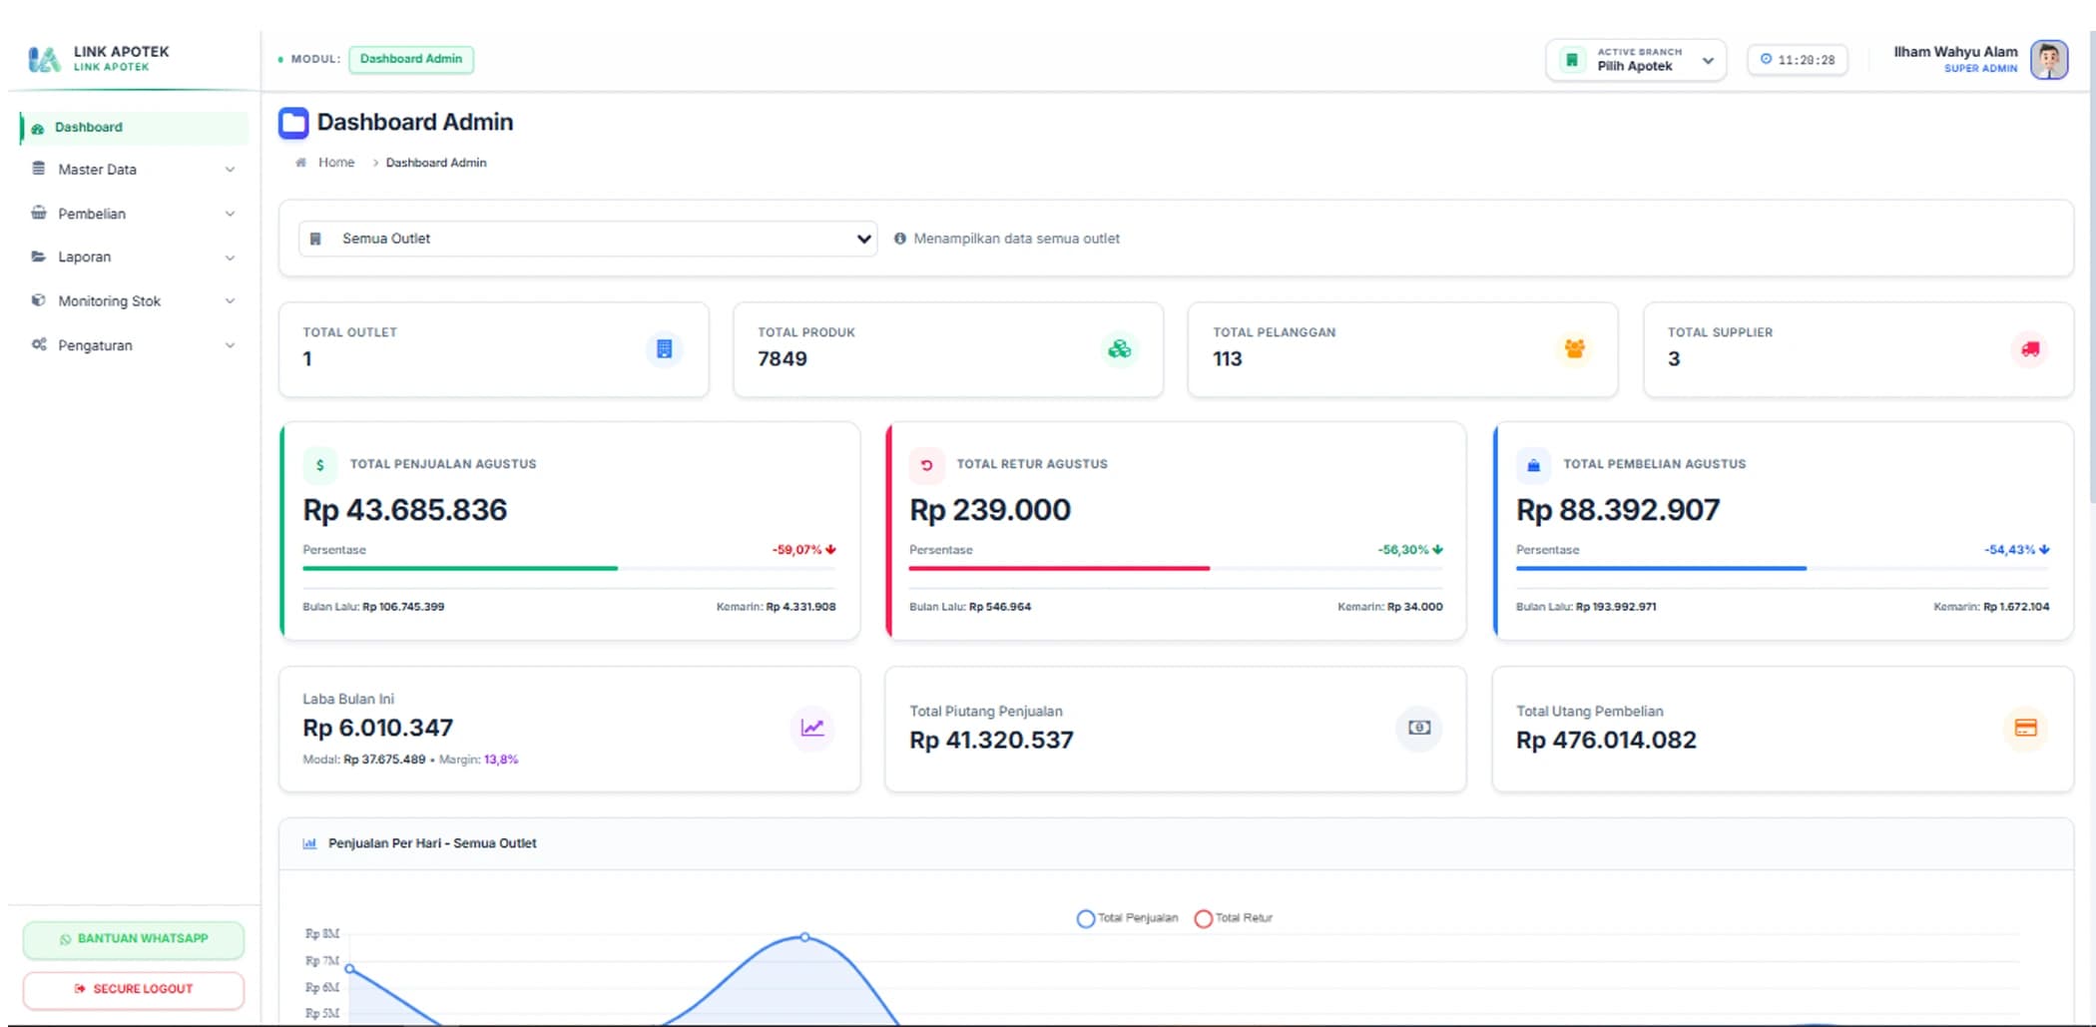Click the Home breadcrumb link
The height and width of the screenshot is (1027, 2096).
(x=336, y=163)
